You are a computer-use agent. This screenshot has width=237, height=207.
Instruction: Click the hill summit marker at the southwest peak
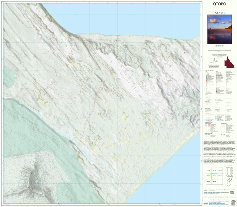click(29, 187)
